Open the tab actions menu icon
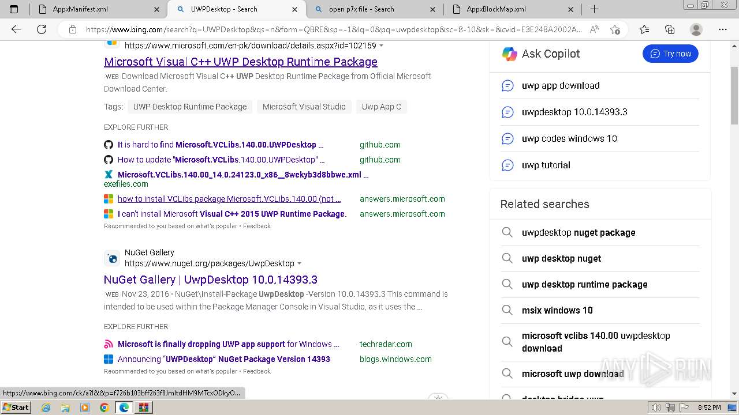Screen dimensions: 739x415 click(x=14, y=9)
